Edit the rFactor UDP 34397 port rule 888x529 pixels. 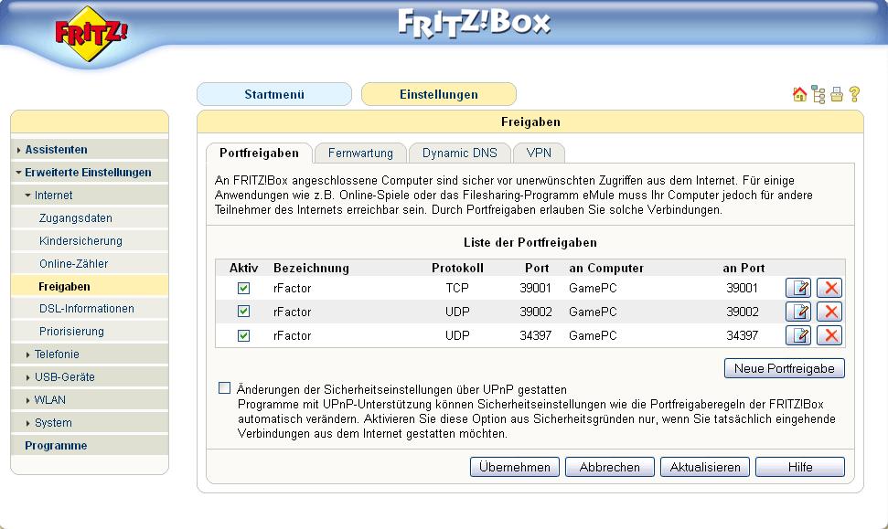(798, 335)
